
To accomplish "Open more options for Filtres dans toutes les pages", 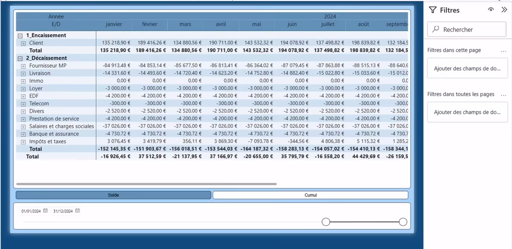I will tap(503, 95).
